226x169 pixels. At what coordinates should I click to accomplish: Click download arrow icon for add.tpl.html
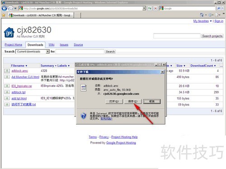(x=7, y=98)
